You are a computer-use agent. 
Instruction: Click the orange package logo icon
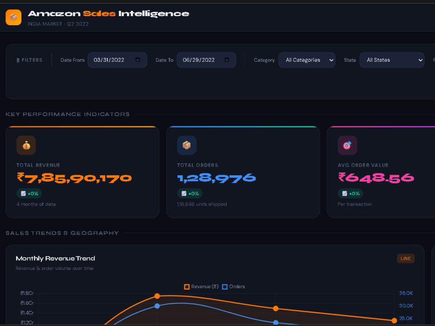point(13,17)
